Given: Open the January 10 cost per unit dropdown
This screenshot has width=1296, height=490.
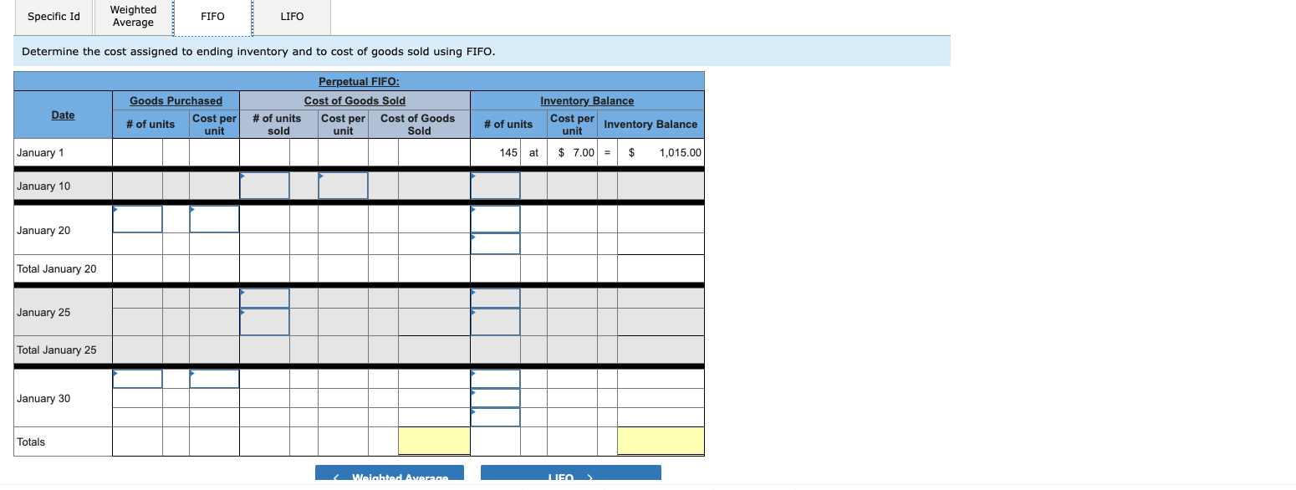Looking at the screenshot, I should [x=343, y=184].
